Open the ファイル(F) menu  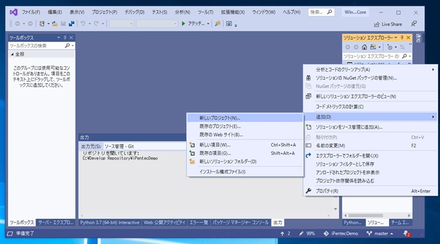31,12
